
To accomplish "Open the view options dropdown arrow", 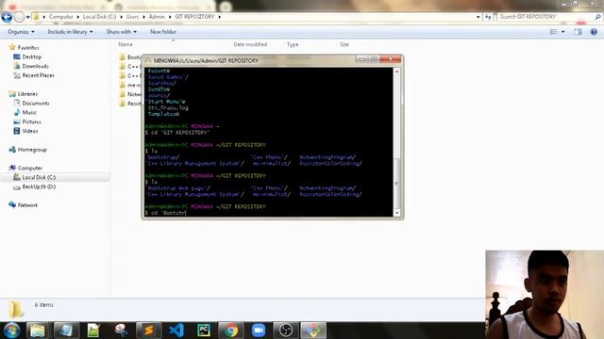I will coord(563,32).
